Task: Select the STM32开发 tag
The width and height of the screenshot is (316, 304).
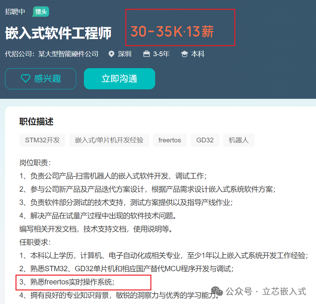Action: click(x=42, y=140)
